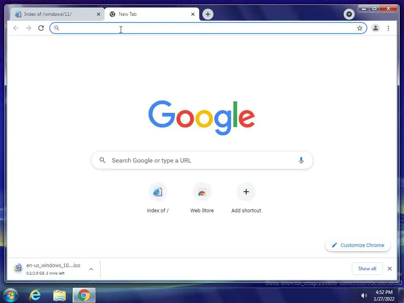Close the downloads bar
Screen dimensions: 404x303
pos(389,269)
